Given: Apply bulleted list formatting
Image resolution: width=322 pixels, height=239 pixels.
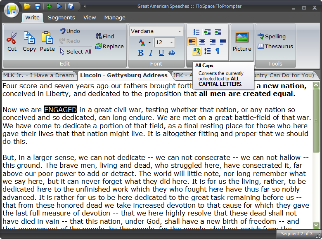Looking at the screenshot, I should tap(197, 32).
